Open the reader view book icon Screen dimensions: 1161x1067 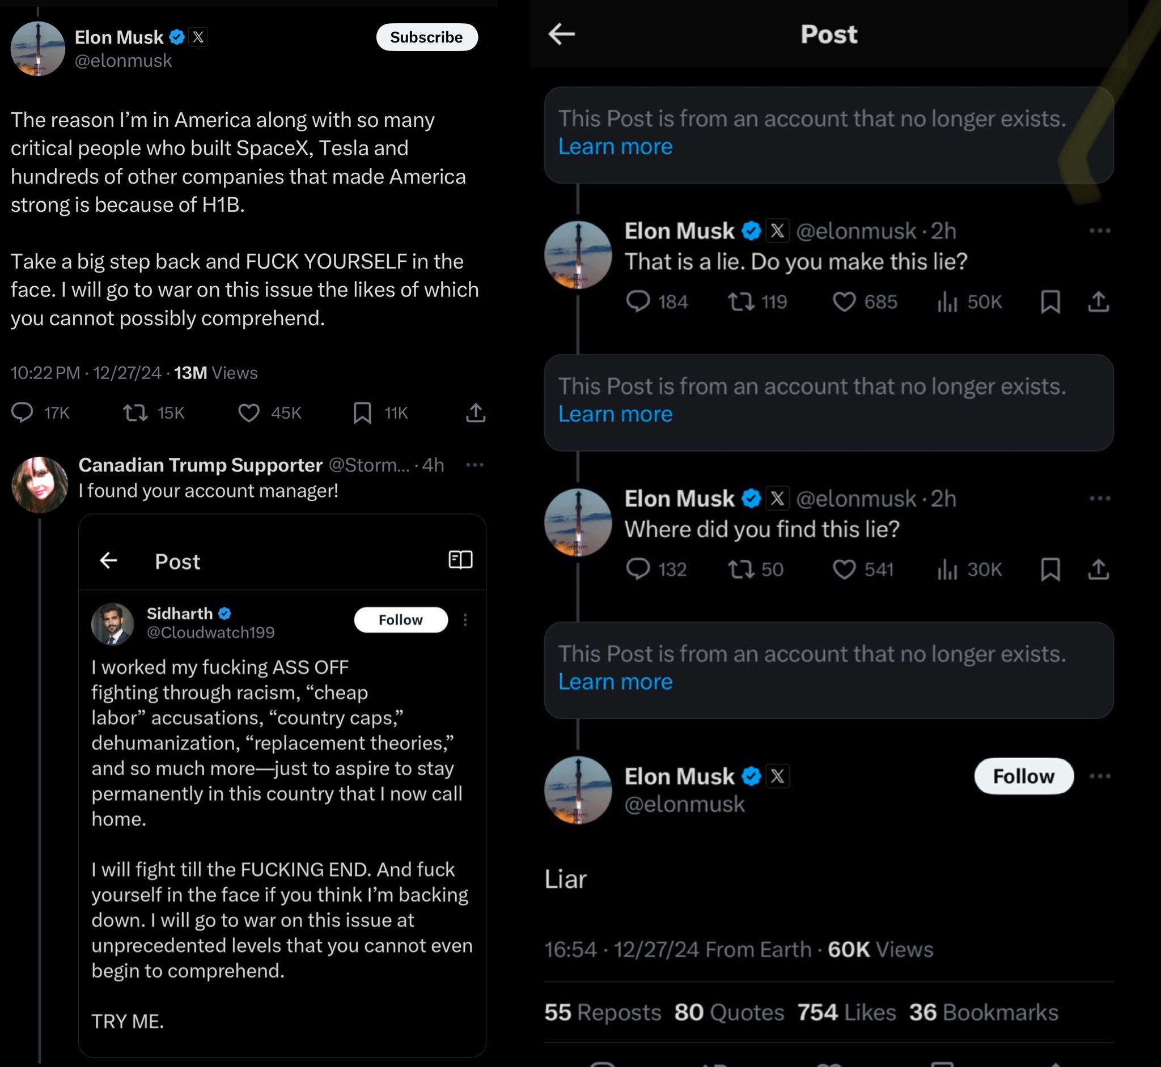point(460,559)
